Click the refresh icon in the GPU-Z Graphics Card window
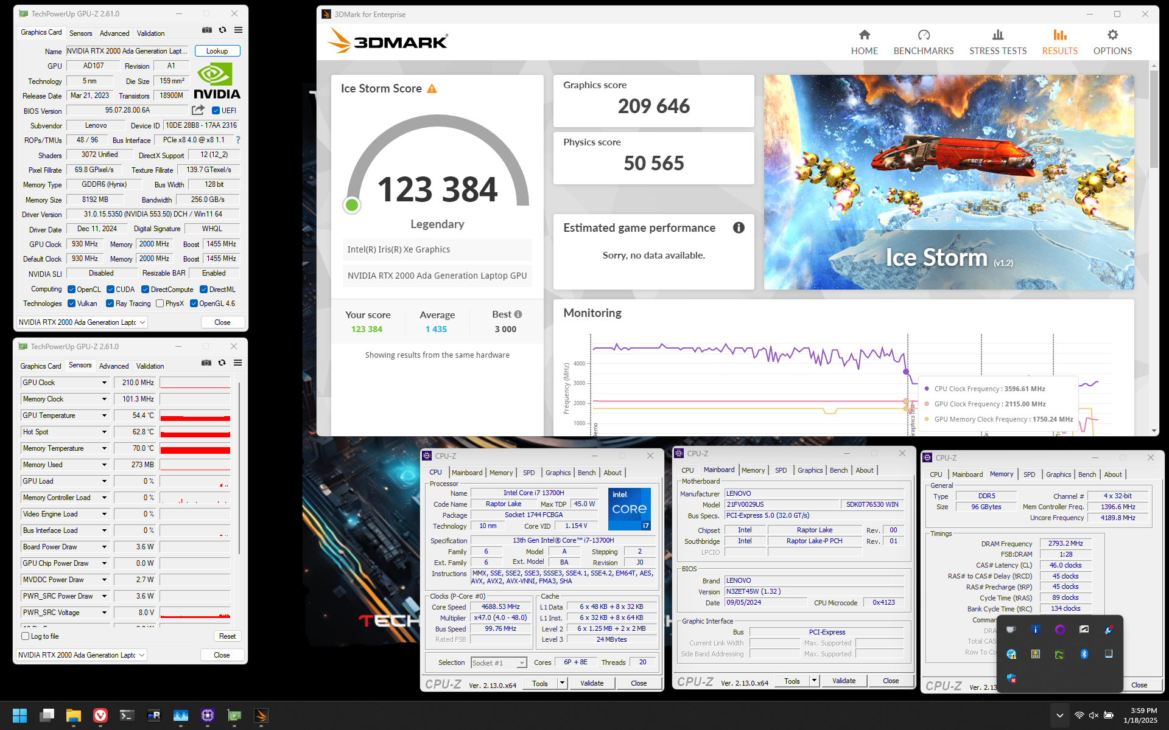The image size is (1169, 730). pyautogui.click(x=223, y=30)
